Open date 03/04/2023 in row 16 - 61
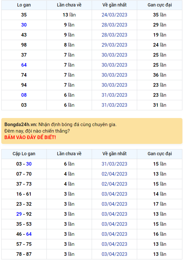183x260 pixels. click(x=114, y=194)
